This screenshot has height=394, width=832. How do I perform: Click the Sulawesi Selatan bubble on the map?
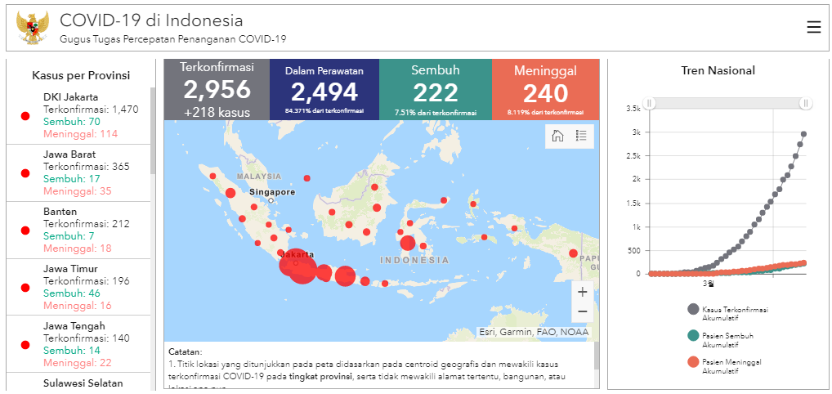(x=408, y=244)
